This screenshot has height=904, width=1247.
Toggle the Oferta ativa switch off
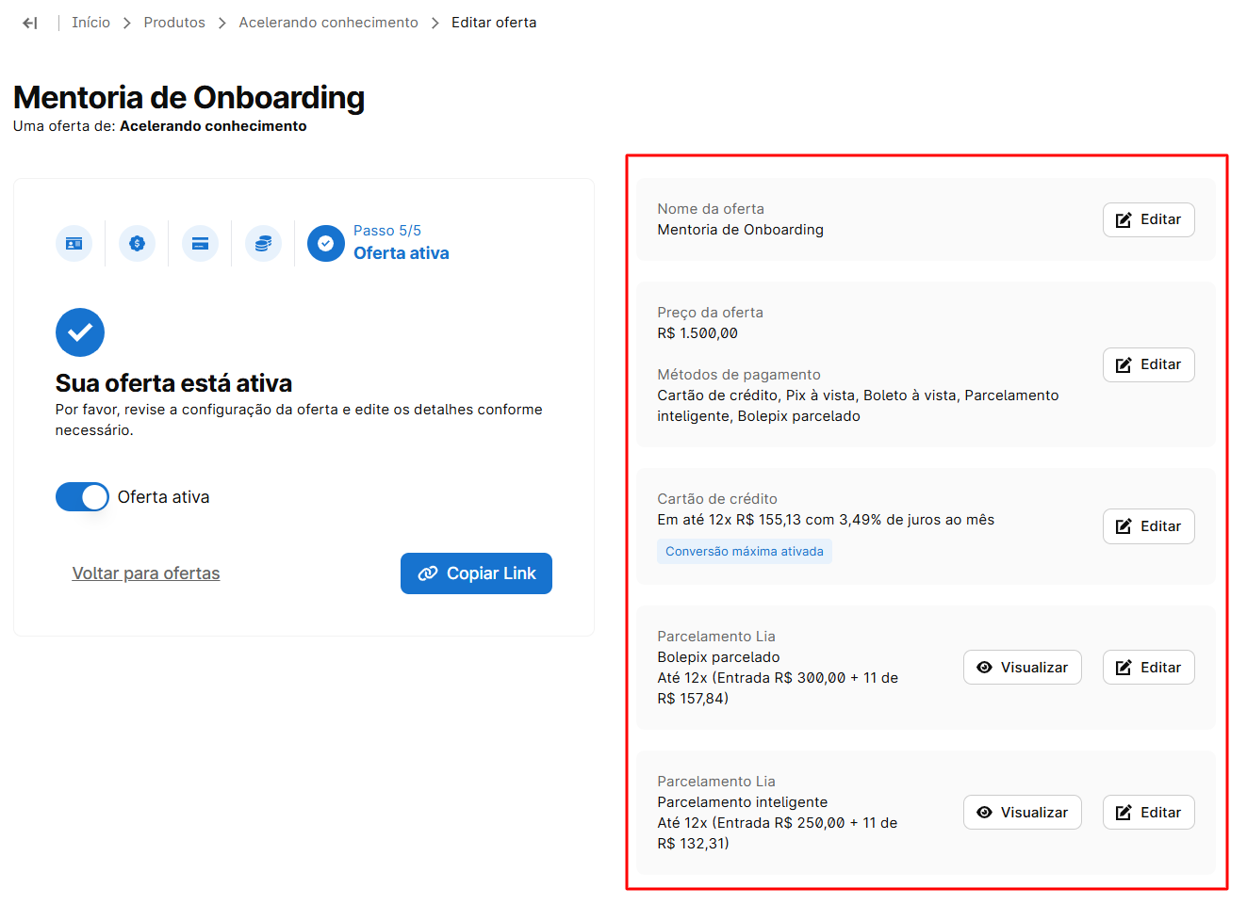coord(82,497)
